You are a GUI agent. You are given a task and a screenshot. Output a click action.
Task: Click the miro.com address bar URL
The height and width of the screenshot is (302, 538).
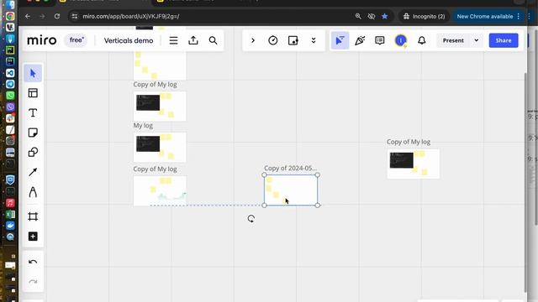point(131,16)
